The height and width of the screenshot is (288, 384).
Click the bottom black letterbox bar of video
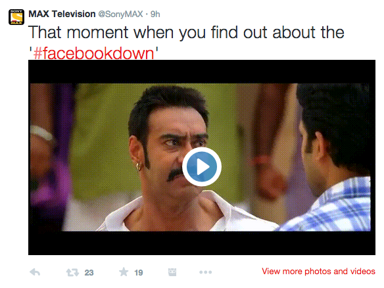click(202, 243)
